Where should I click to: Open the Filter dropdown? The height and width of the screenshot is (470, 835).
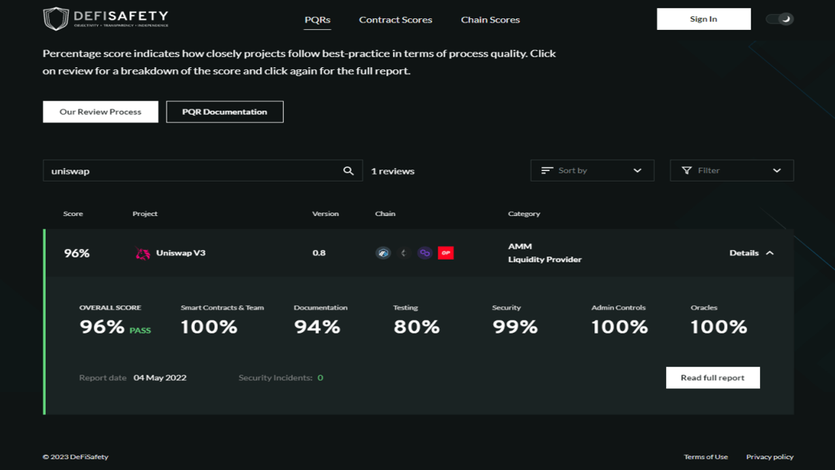pos(732,170)
